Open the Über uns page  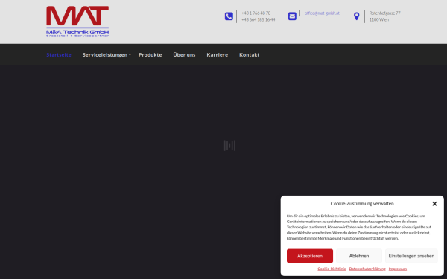click(184, 54)
